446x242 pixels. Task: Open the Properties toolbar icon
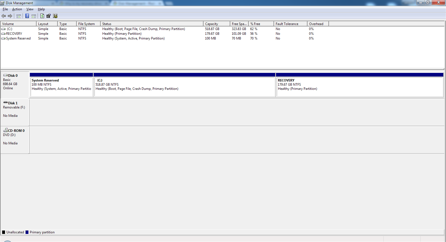49,16
